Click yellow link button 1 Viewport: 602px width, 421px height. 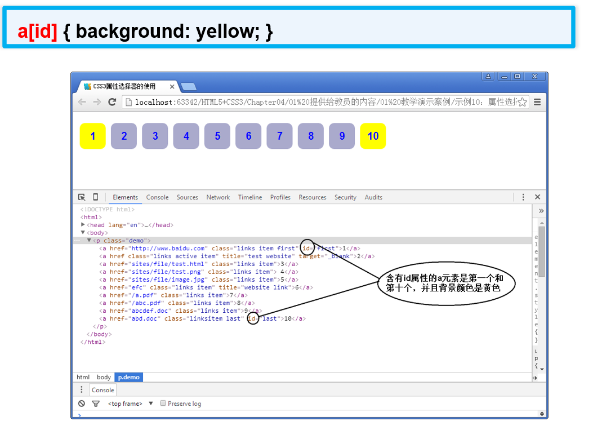pyautogui.click(x=92, y=136)
